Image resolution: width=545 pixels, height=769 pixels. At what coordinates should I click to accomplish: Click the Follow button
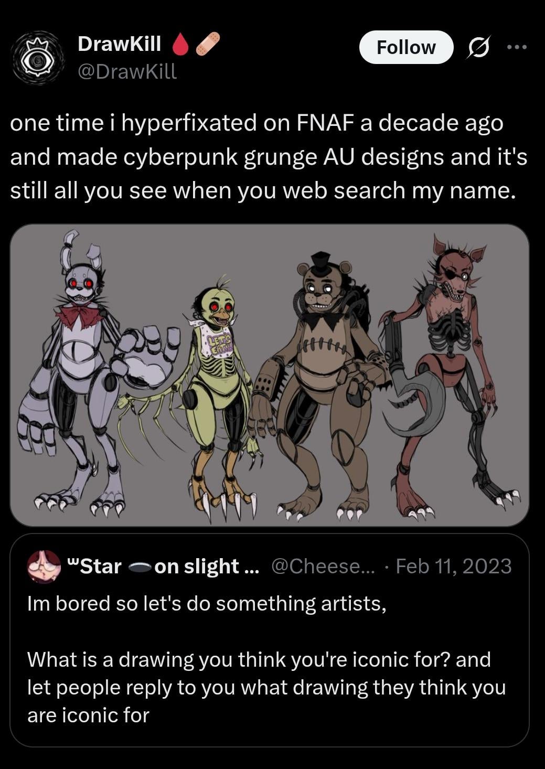[406, 47]
